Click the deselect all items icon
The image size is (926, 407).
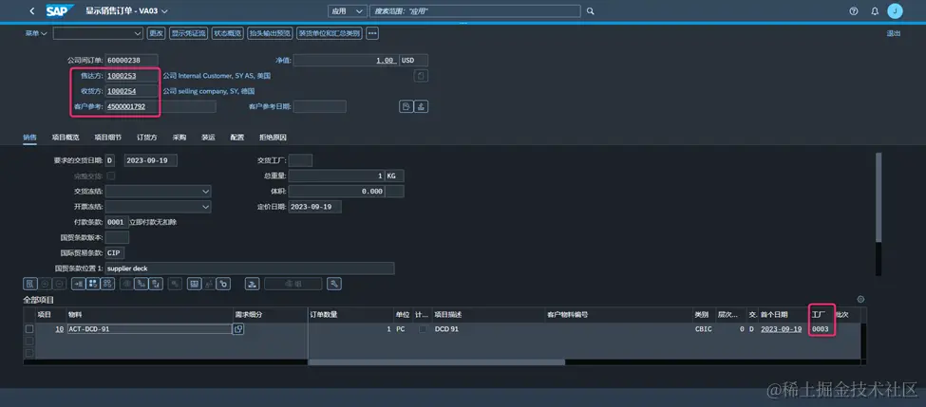coord(107,284)
